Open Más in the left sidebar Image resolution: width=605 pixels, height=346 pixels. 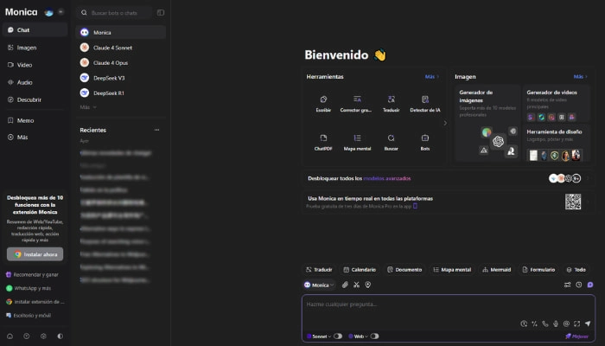35,137
